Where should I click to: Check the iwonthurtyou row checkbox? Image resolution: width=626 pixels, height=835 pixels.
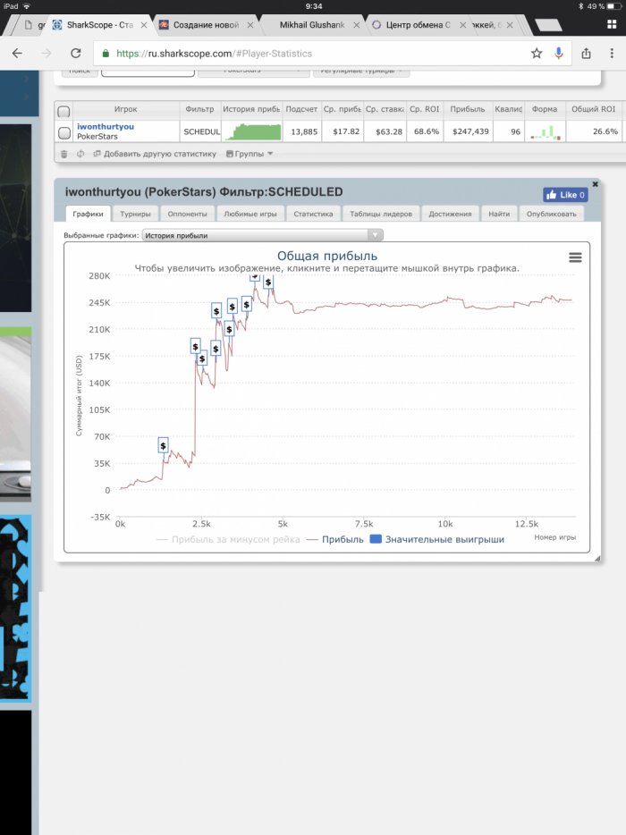[x=63, y=132]
